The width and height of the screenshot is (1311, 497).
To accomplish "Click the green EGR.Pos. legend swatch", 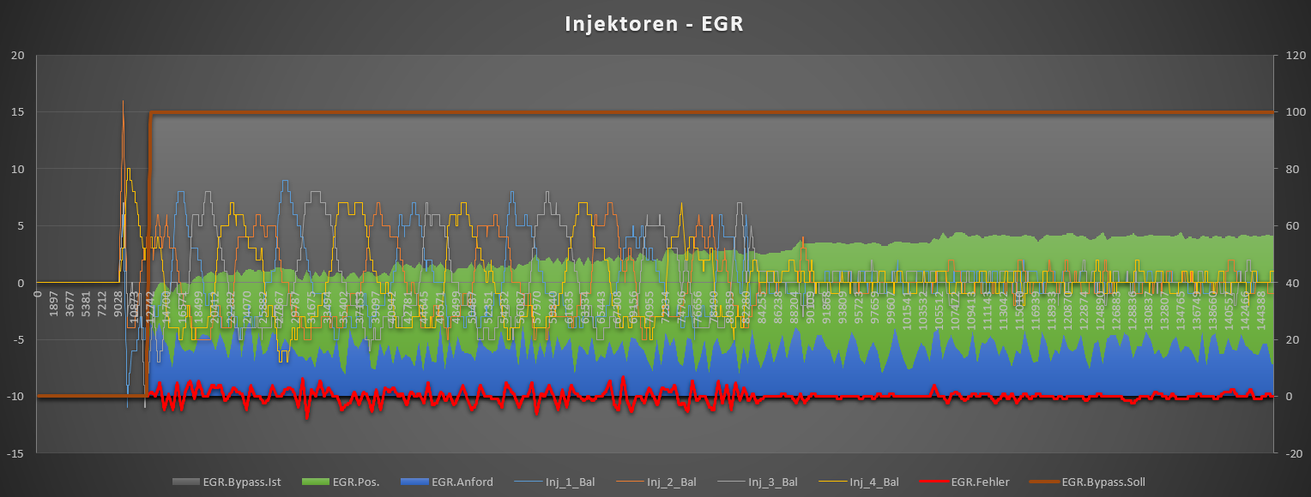I will tap(314, 482).
